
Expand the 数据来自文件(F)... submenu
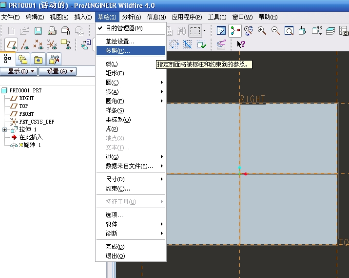(x=131, y=166)
